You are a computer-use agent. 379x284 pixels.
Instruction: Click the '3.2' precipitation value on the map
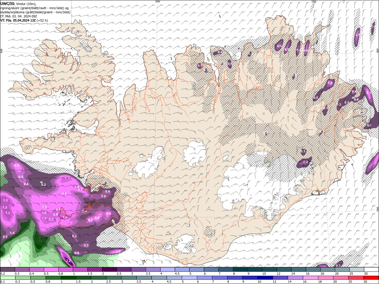click(68, 261)
